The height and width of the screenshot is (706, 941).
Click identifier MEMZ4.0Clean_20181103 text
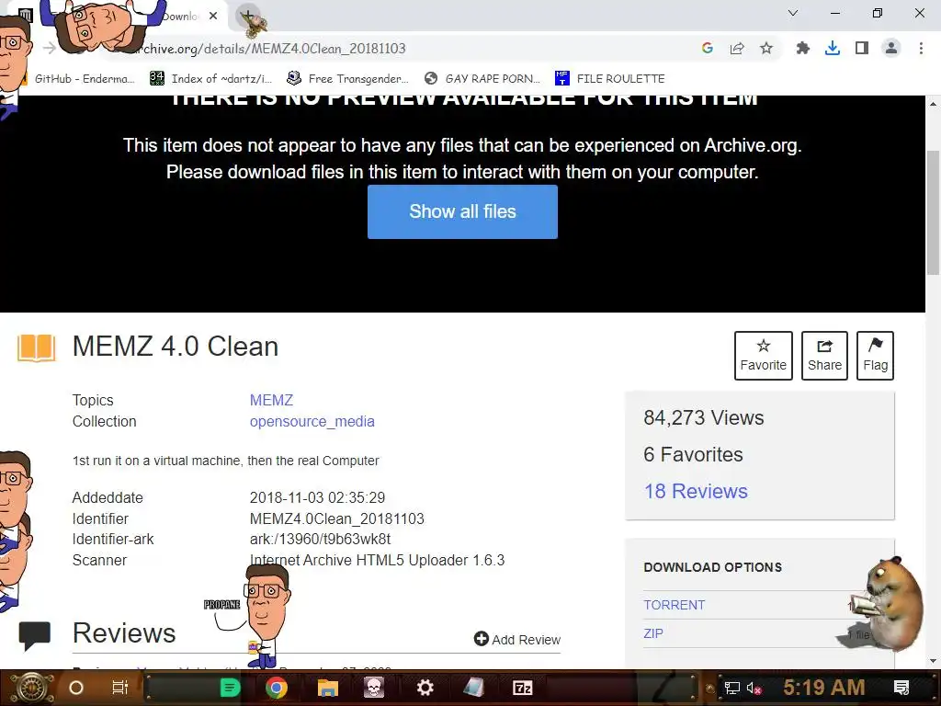(336, 518)
